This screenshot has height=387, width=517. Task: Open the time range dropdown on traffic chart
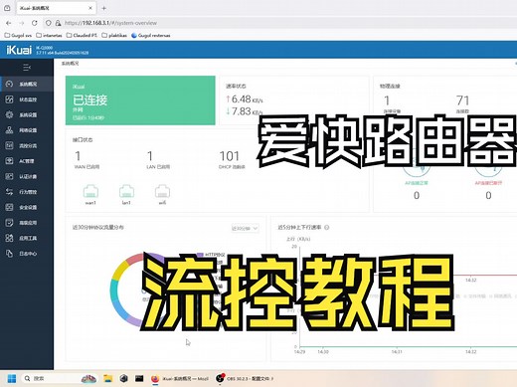pyautogui.click(x=245, y=228)
